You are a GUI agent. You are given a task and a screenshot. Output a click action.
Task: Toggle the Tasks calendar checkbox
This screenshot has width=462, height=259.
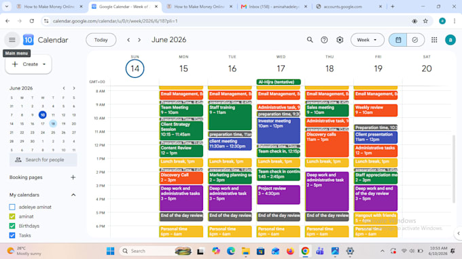point(12,235)
